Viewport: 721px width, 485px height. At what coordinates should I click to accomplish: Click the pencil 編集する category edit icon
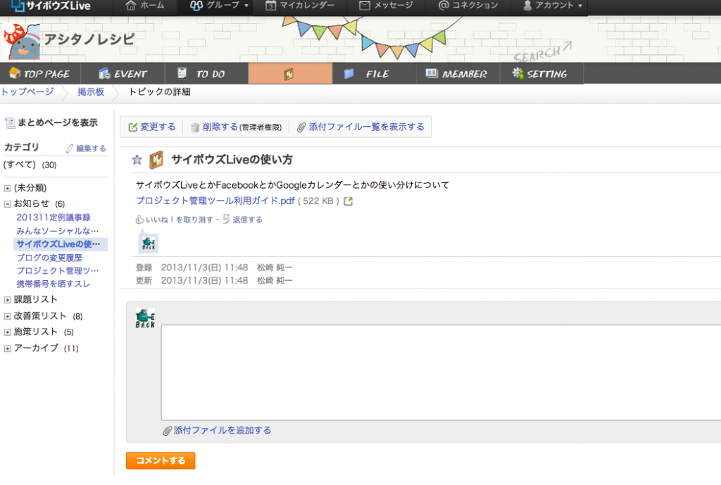[x=70, y=149]
